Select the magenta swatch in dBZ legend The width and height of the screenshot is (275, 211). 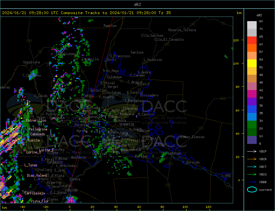[x=252, y=94]
